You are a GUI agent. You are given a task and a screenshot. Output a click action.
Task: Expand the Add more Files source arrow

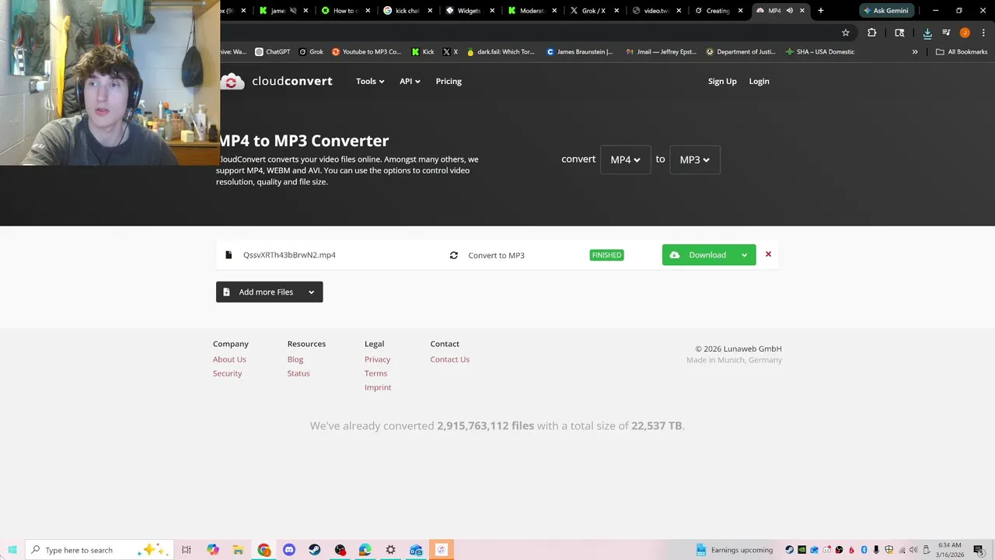(312, 292)
